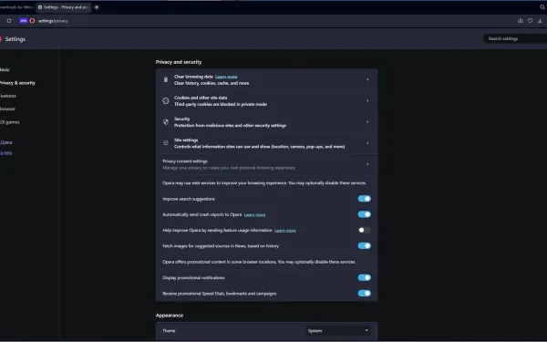Click 'Clear history, cookies, cache, and more' text
This screenshot has width=547, height=342.
212,83
